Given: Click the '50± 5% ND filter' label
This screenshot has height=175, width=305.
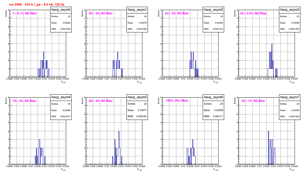Looking at the screenshot, I should pos(101,13).
